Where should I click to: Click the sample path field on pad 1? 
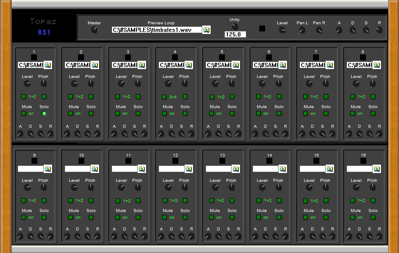click(31, 65)
